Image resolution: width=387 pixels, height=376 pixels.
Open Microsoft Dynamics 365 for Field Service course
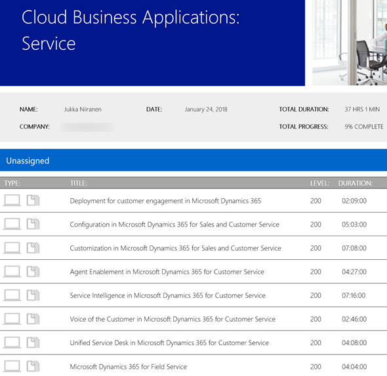click(x=129, y=367)
